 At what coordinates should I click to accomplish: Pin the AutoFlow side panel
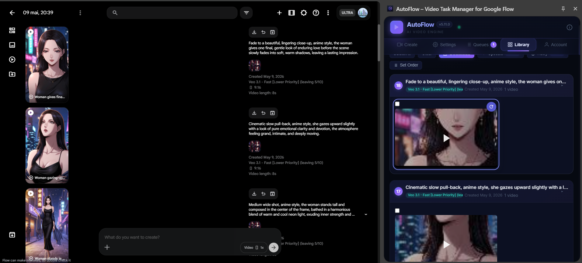(563, 9)
